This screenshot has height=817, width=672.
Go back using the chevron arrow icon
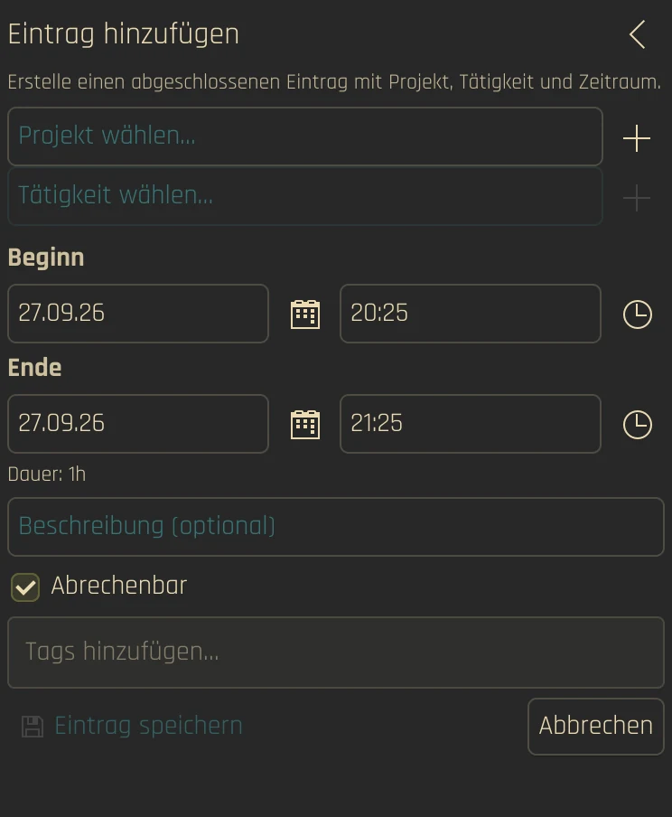(x=637, y=34)
